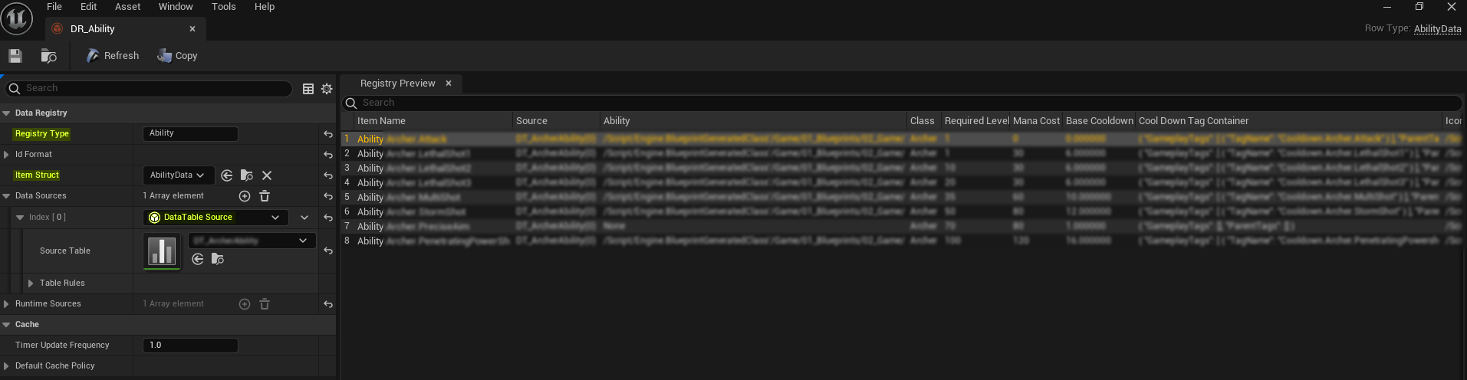
Task: Clear the Item Struct value with X icon
Action: 267,175
